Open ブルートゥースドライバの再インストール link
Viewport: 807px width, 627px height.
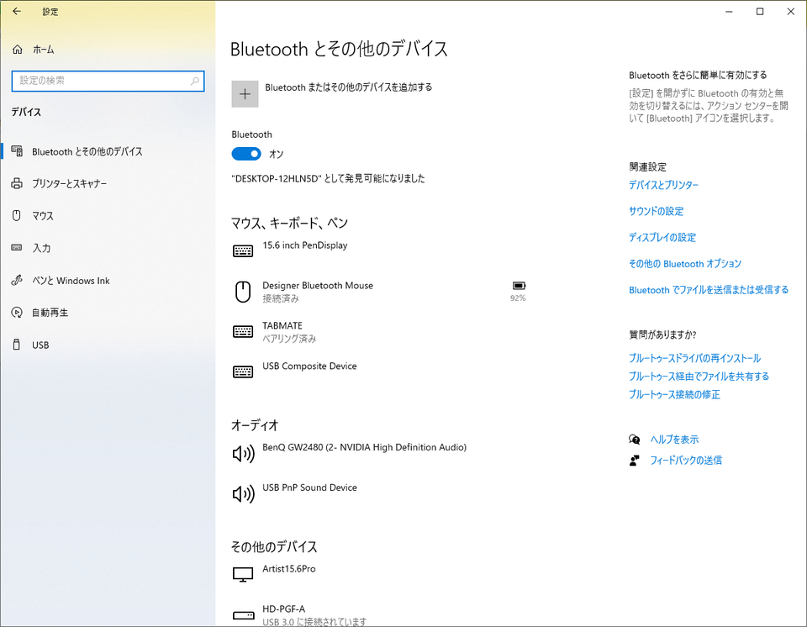click(x=695, y=358)
